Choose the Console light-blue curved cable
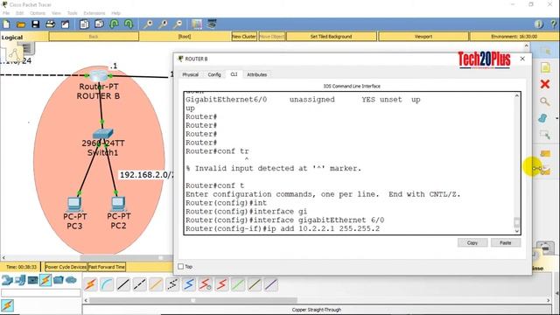 point(107,284)
